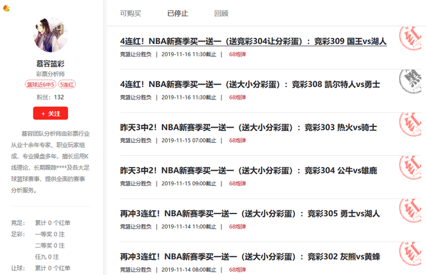Click price 68 on 勇士vs湖人 row
The height and width of the screenshot is (275, 426).
(237, 227)
